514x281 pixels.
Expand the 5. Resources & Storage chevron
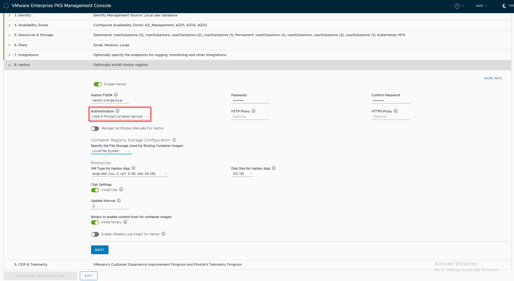click(9, 35)
